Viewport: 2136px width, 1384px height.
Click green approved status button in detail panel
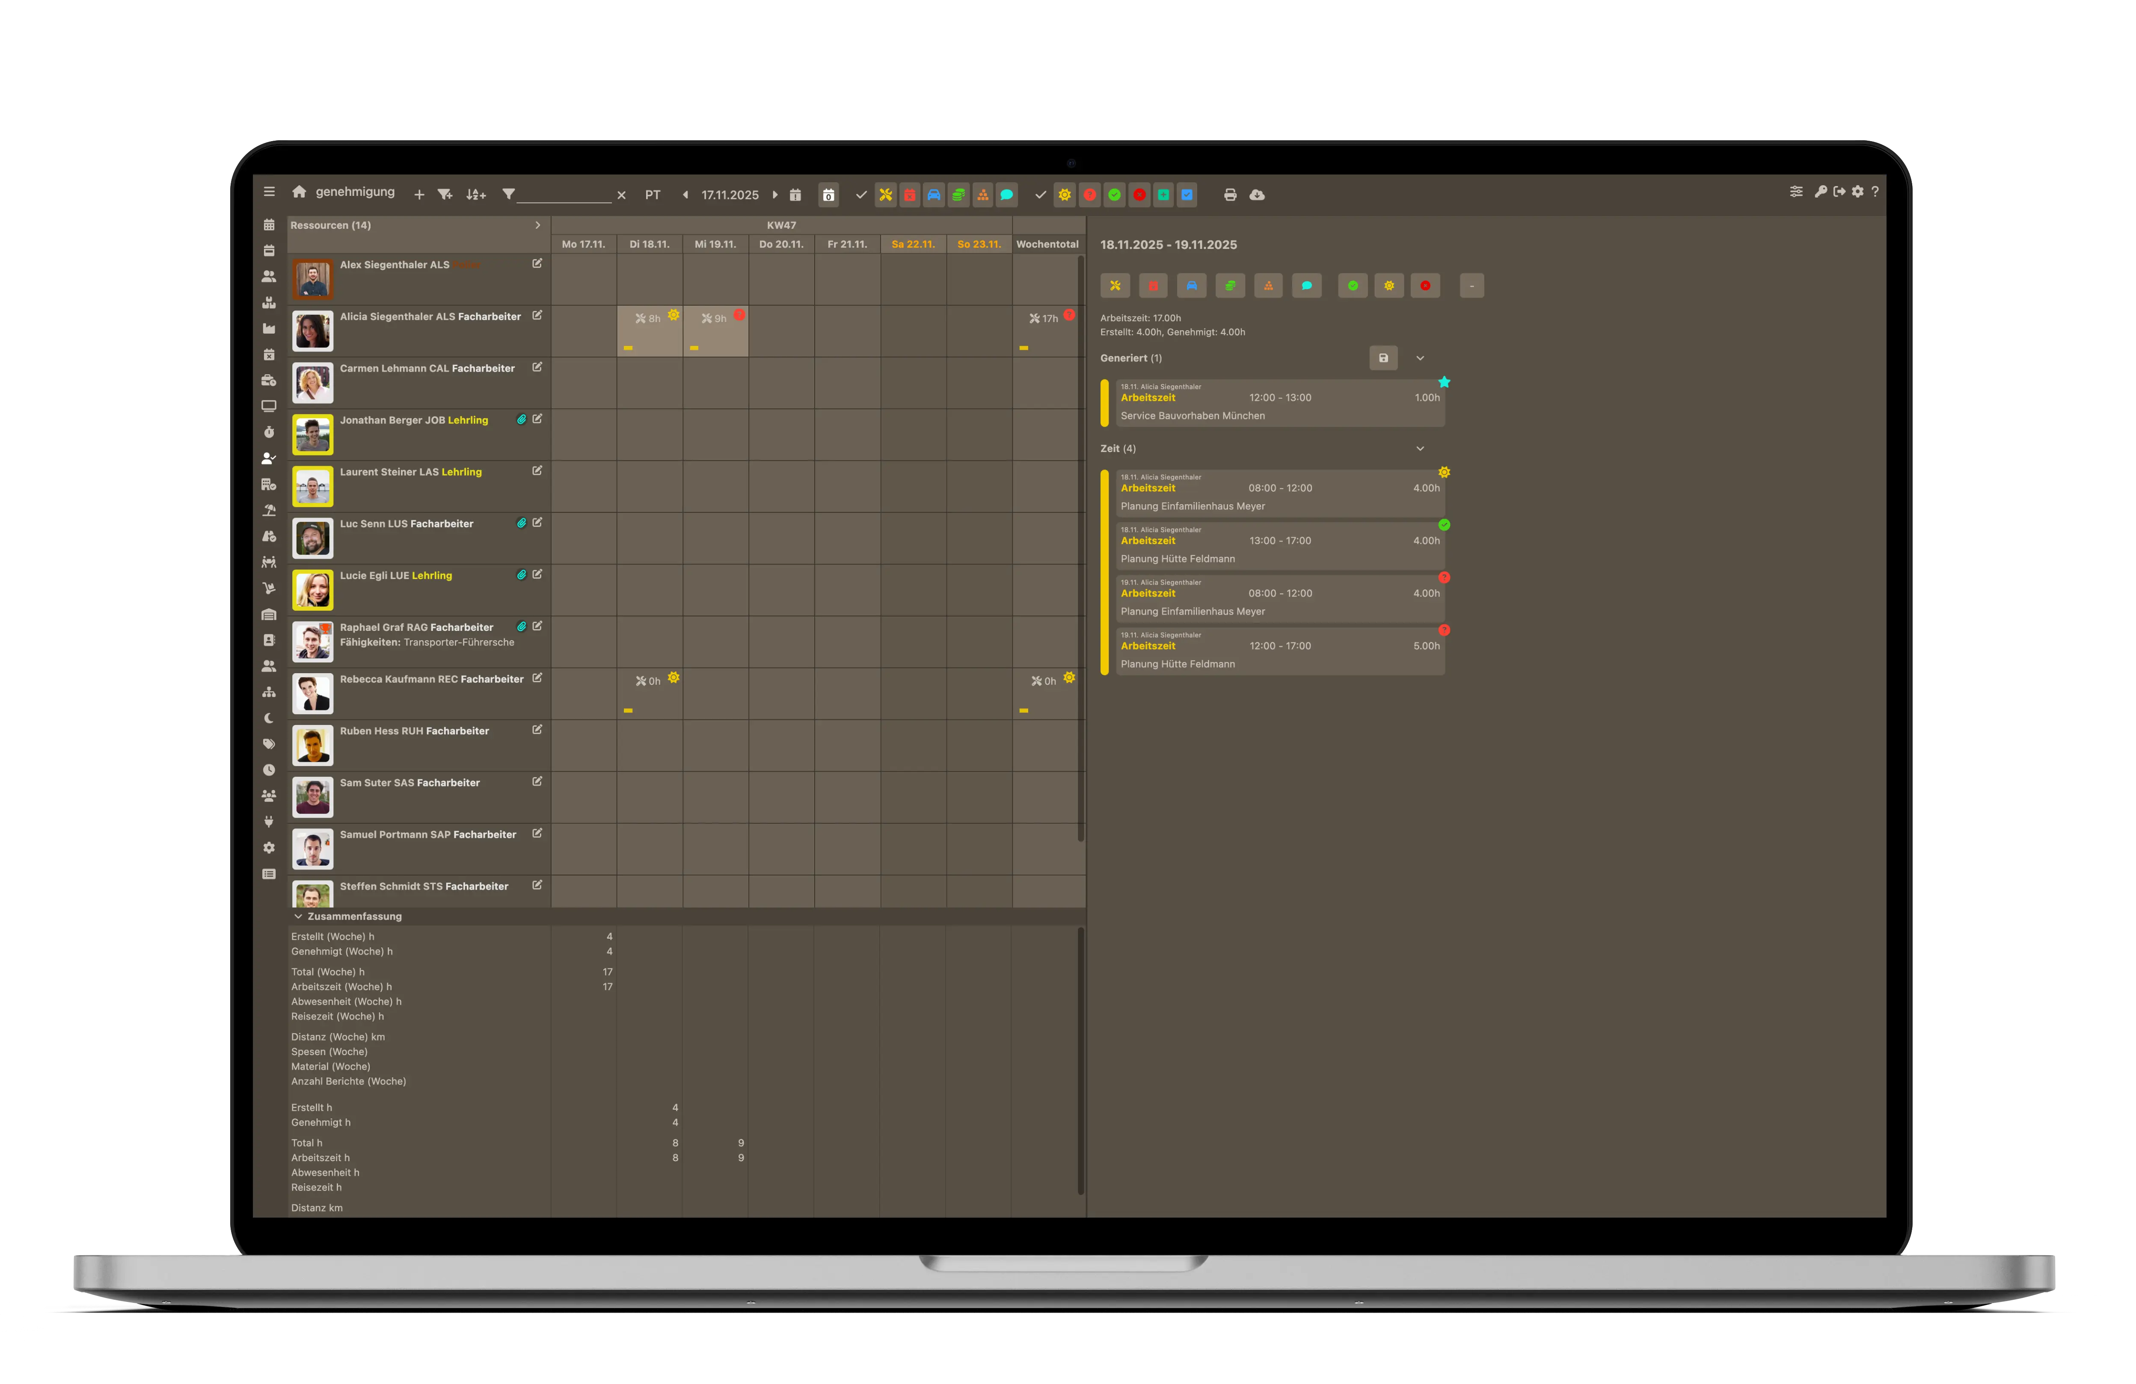[x=1353, y=286]
